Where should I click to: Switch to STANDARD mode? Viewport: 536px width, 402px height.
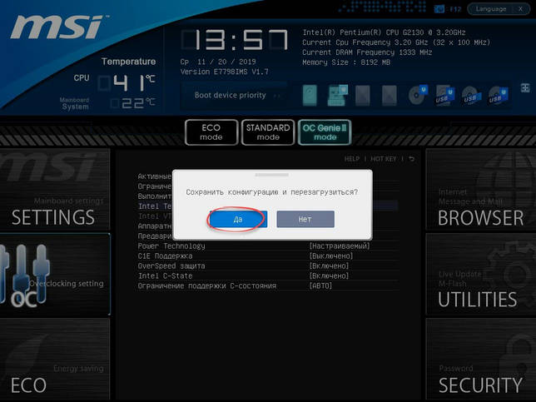[x=268, y=132]
